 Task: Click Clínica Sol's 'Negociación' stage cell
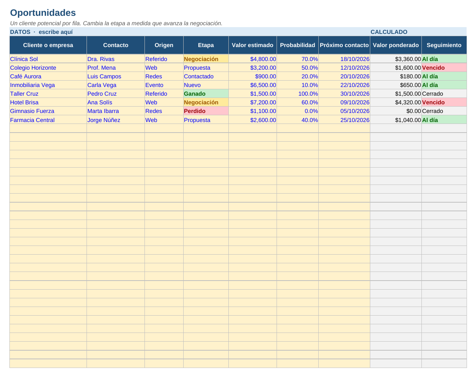[206, 59]
